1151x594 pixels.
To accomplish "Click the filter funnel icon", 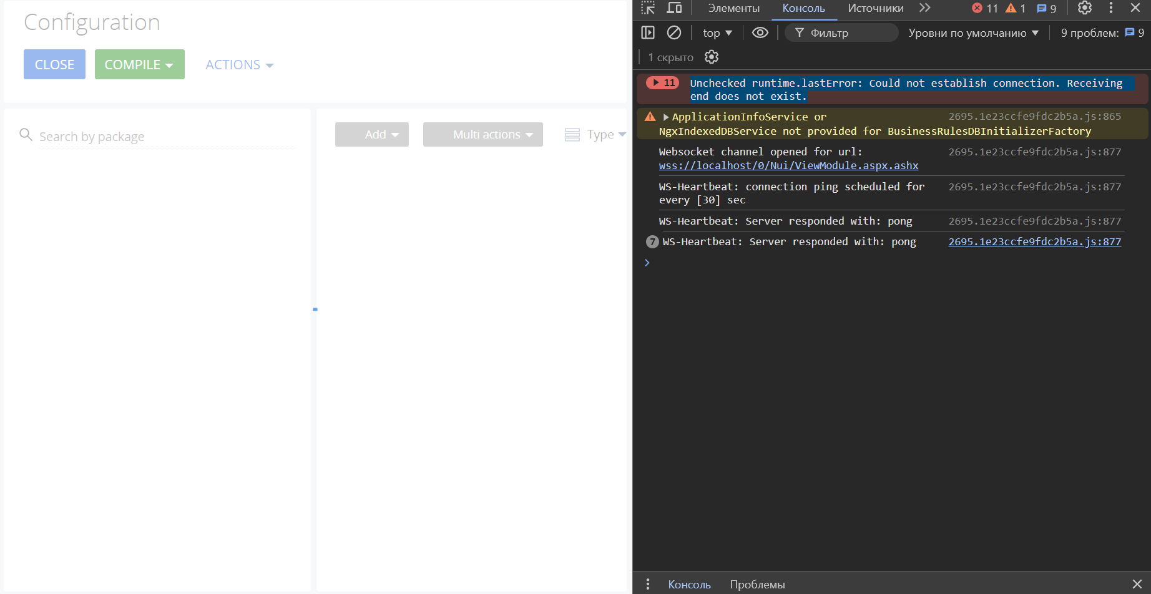I will coord(800,32).
